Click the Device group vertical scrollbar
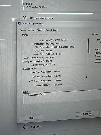The width and height of the screenshot is (101, 135). point(88,46)
